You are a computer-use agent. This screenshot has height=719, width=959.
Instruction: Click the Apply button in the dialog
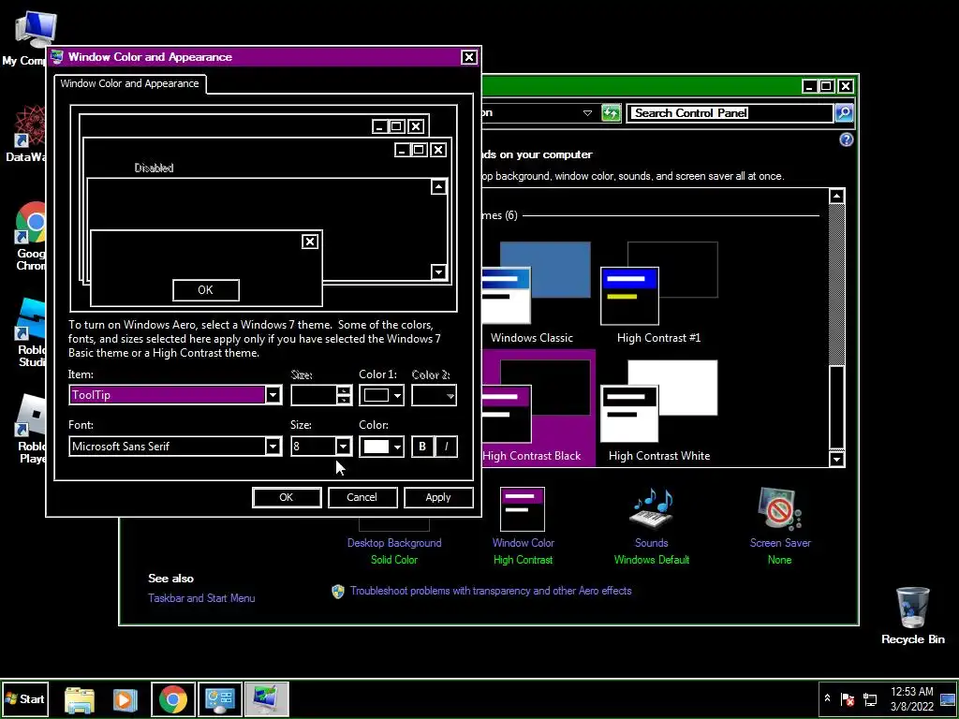[438, 497]
